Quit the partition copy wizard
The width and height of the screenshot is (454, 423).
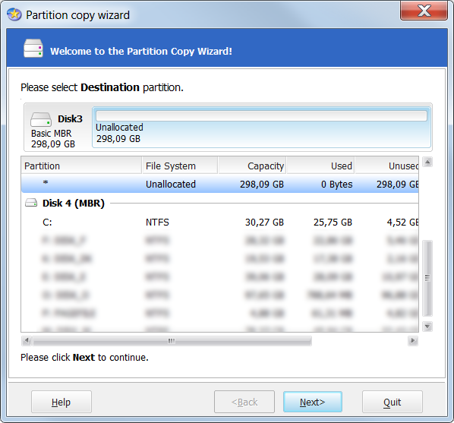392,402
